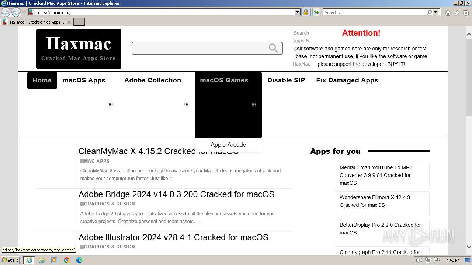Open Cinemagraph Pro 2.11 link
472x265 pixels.
click(379, 252)
